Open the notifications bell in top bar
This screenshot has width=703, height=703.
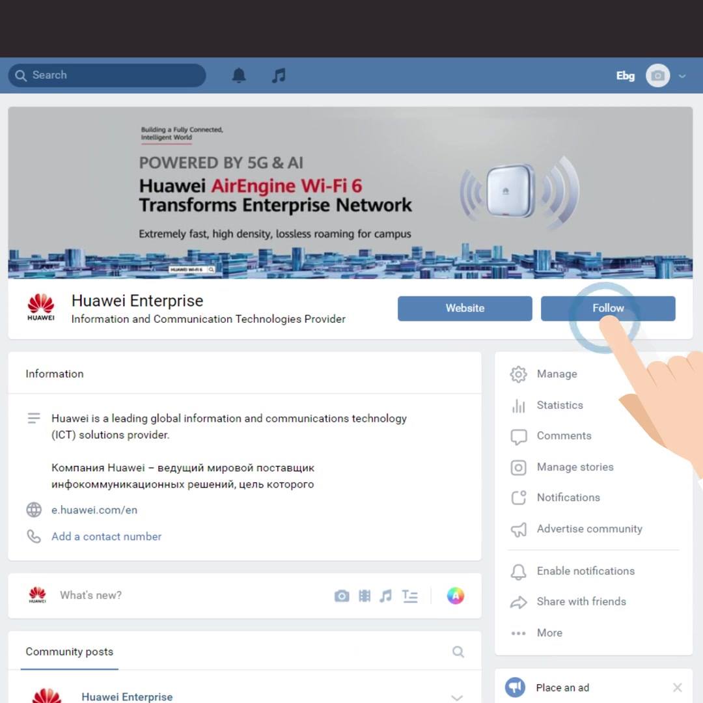(239, 76)
